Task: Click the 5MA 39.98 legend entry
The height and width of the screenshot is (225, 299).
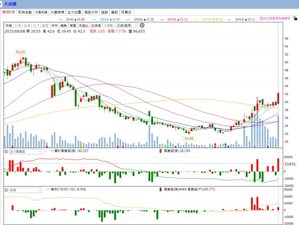Action: click(x=72, y=19)
